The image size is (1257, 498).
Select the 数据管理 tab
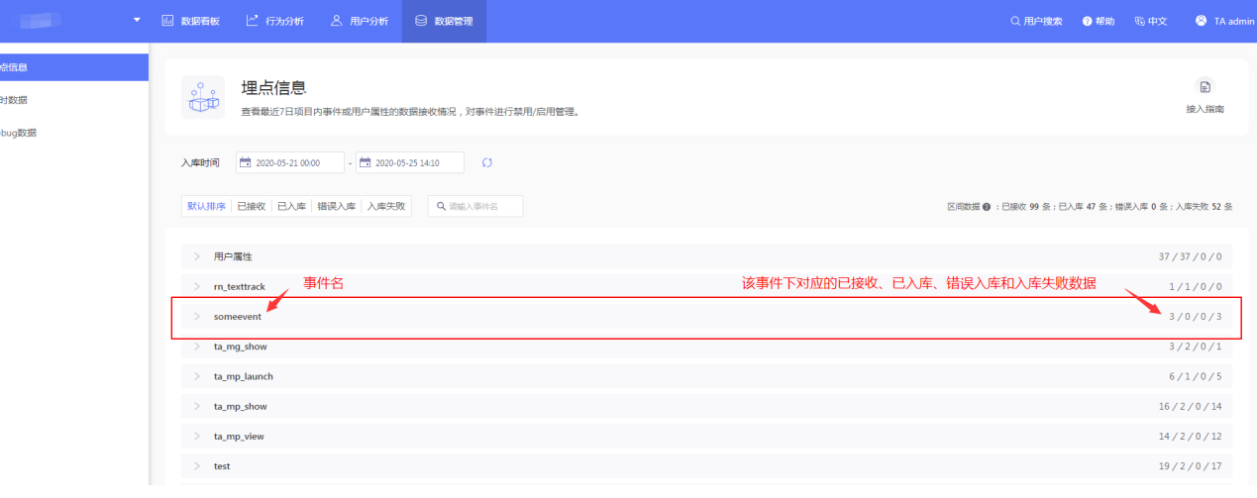point(444,21)
